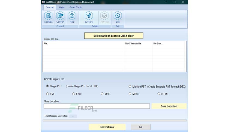The width and height of the screenshot is (228, 132).
Task: Click the conversion progress bar
Action: click(115, 121)
